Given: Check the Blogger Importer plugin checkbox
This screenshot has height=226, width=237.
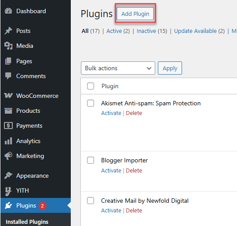Looking at the screenshot, I should 91,160.
